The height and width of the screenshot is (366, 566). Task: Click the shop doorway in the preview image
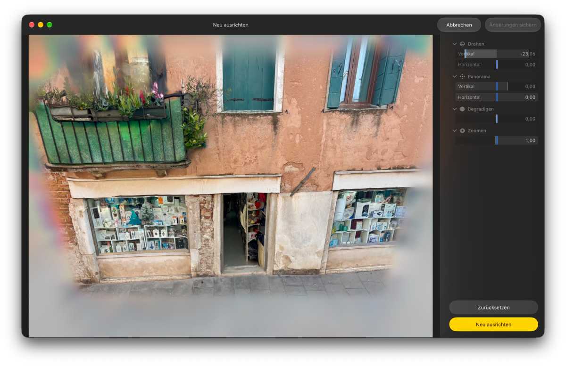[244, 232]
